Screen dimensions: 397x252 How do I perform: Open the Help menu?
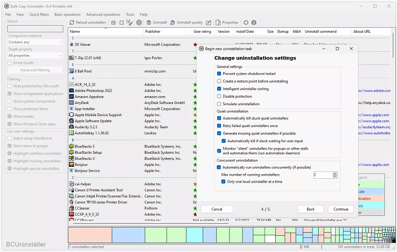[x=144, y=15]
